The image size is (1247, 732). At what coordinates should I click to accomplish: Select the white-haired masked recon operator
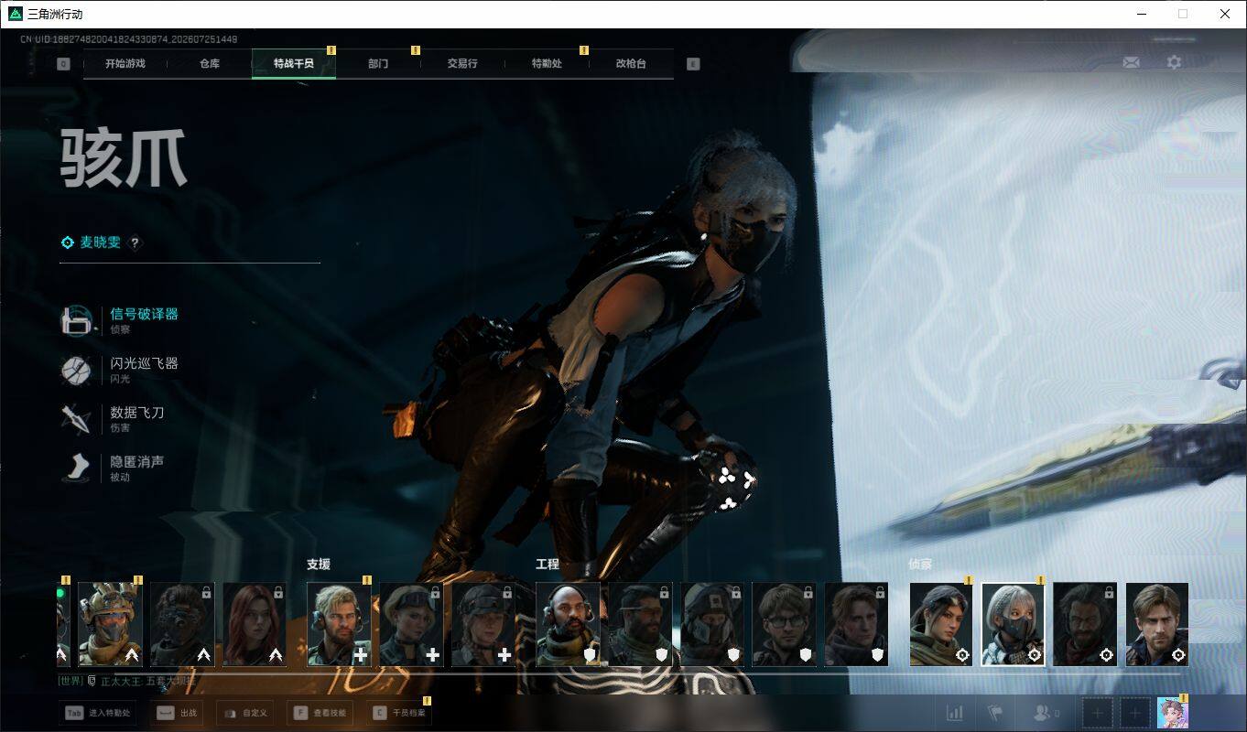(x=1014, y=624)
